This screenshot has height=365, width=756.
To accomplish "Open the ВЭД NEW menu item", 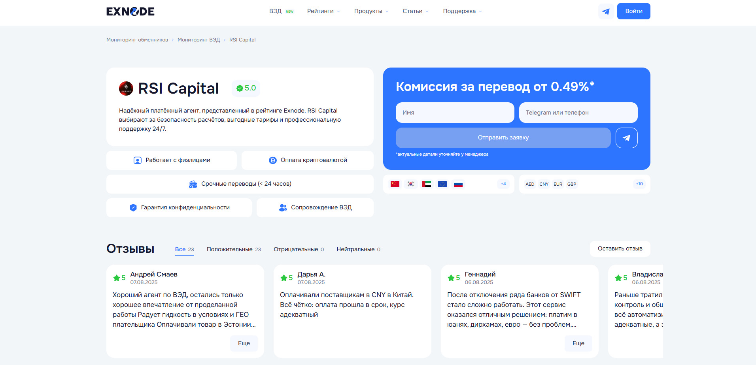I will click(x=281, y=11).
